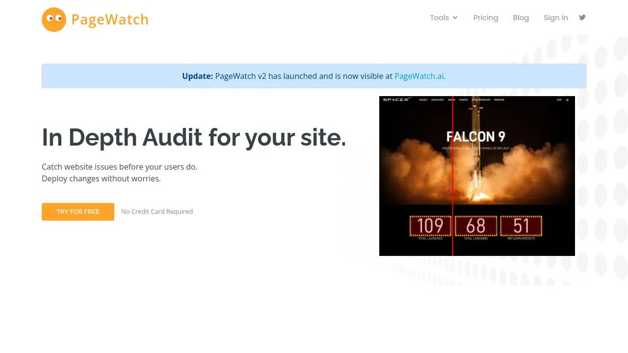Click the Falcon 9 SpaceX screenshot preview

coord(477,176)
